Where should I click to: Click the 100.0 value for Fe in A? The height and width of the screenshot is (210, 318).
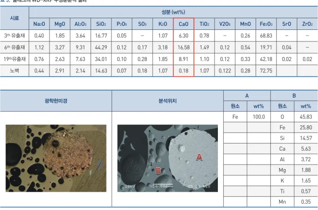coord(259,117)
